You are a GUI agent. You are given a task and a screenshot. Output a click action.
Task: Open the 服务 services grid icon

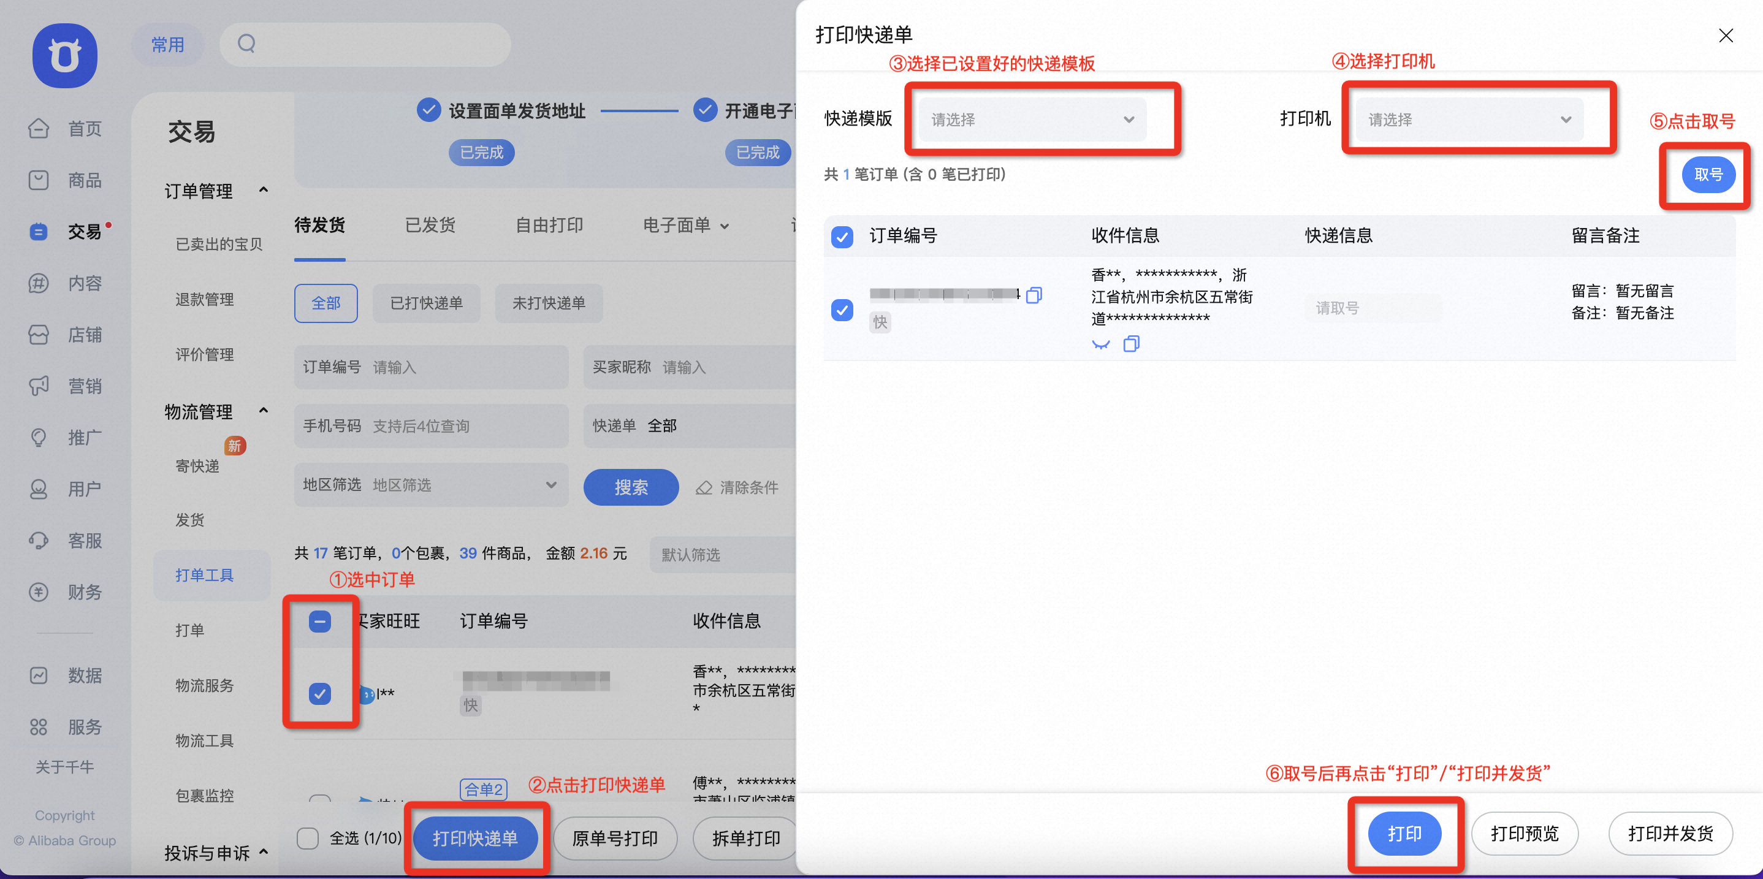39,726
